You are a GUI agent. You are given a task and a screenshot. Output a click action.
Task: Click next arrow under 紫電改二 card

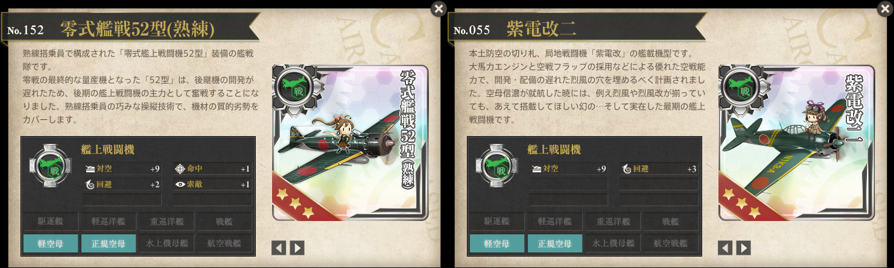(743, 248)
